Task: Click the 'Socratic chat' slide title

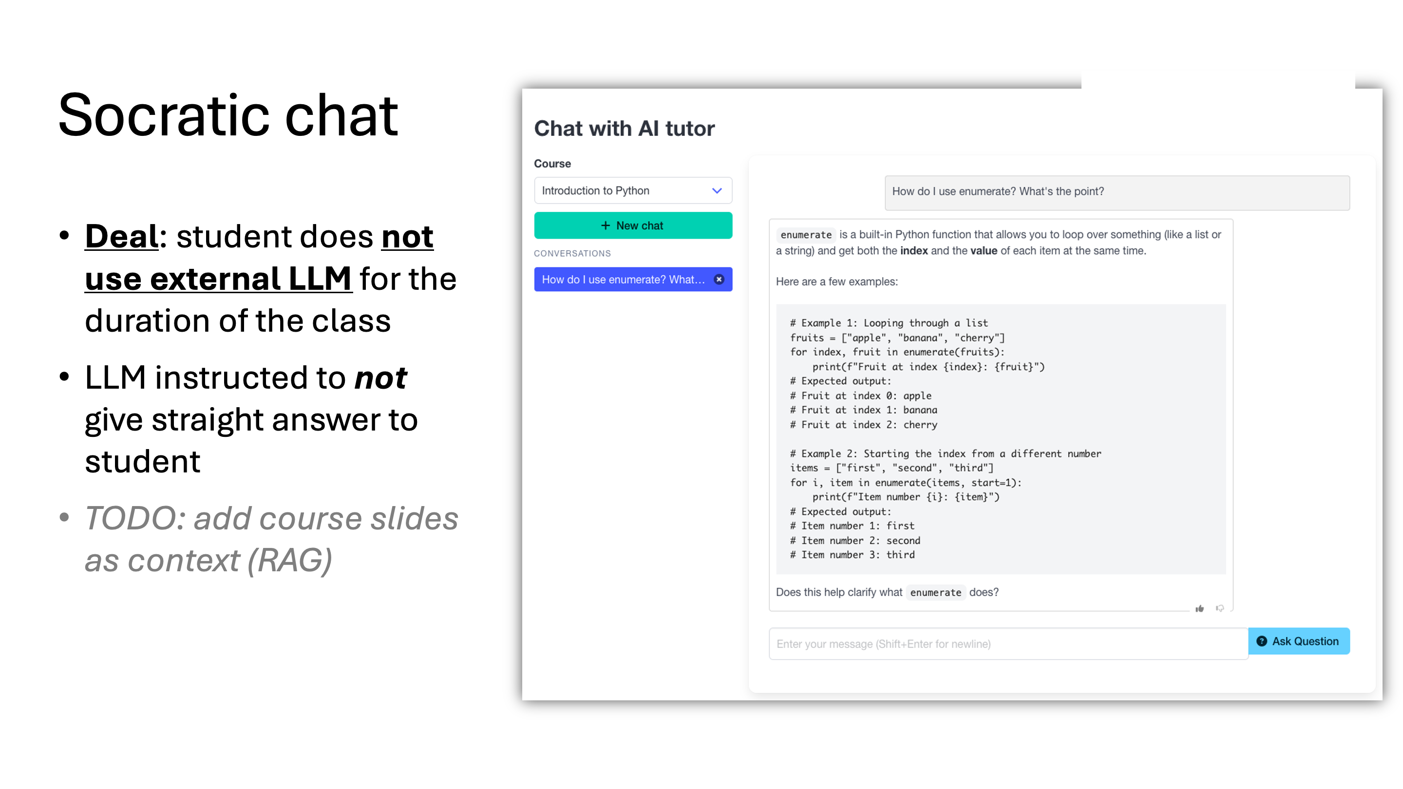Action: point(228,115)
